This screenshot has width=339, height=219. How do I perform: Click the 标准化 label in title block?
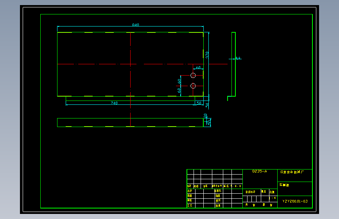(218, 191)
